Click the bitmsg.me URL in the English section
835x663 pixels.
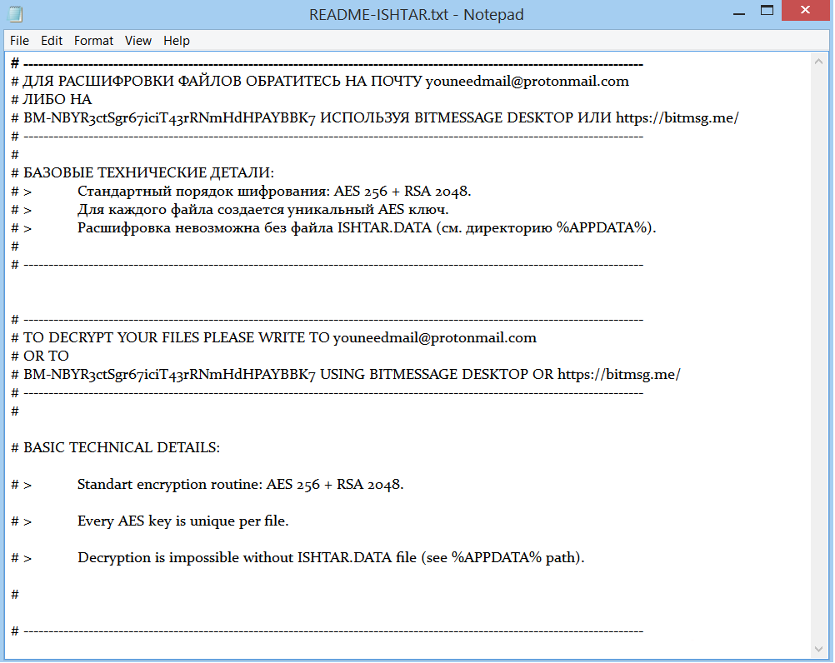click(618, 375)
